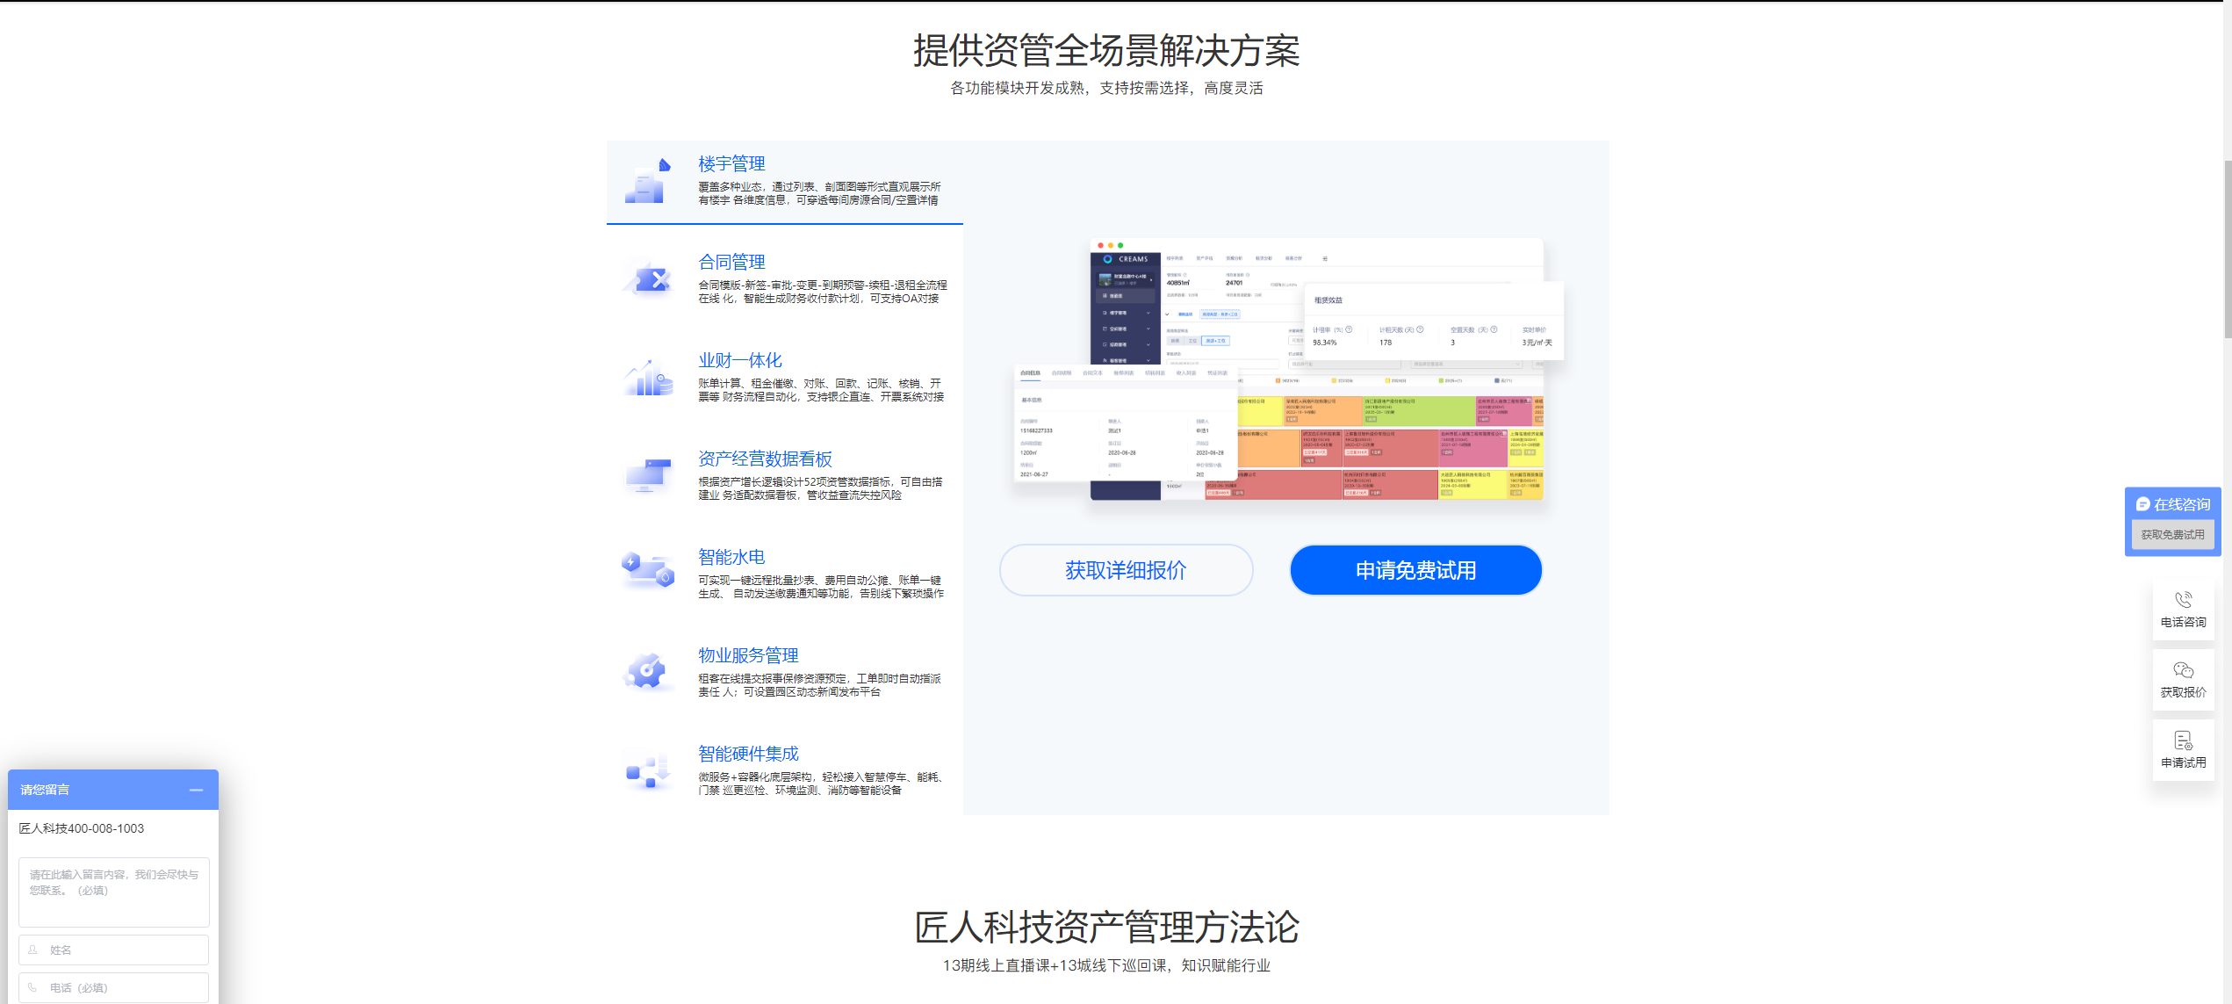Screen dimensions: 2232x1004
Task: Click the 姓名 name input field
Action: pos(114,950)
